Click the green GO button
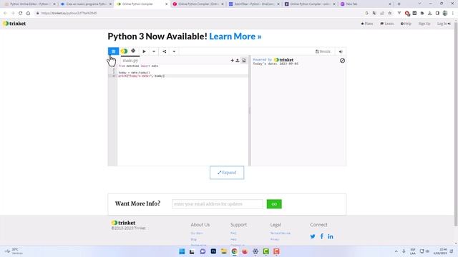 (x=274, y=204)
